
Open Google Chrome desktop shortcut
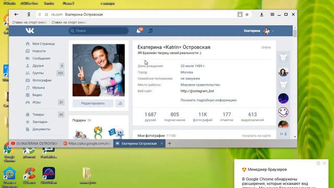point(9,152)
